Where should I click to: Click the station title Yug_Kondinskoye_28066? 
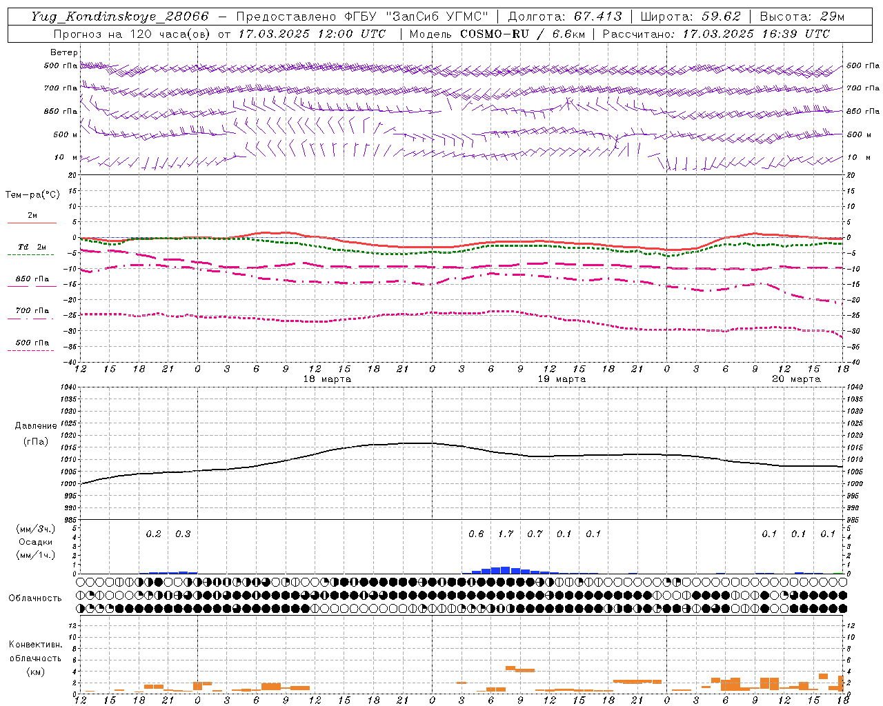119,17
